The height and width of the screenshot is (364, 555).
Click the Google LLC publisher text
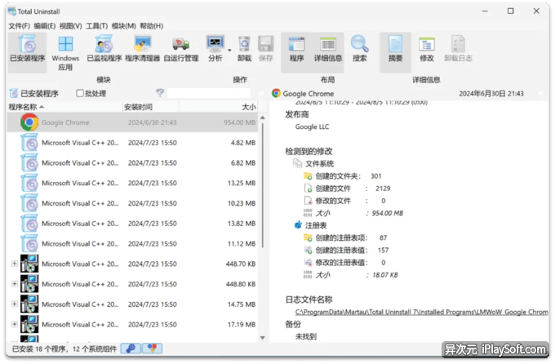click(x=312, y=127)
